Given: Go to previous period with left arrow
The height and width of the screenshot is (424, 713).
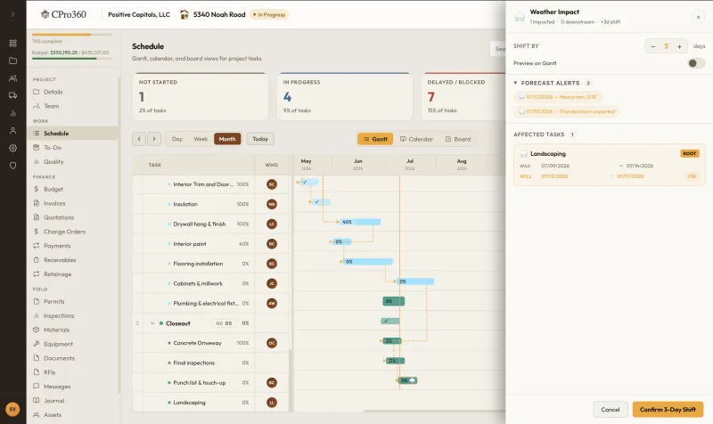Looking at the screenshot, I should (139, 139).
